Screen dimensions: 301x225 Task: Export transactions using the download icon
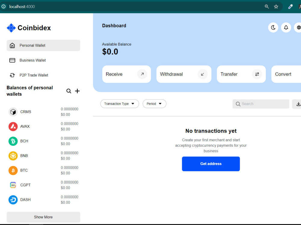[x=298, y=104]
